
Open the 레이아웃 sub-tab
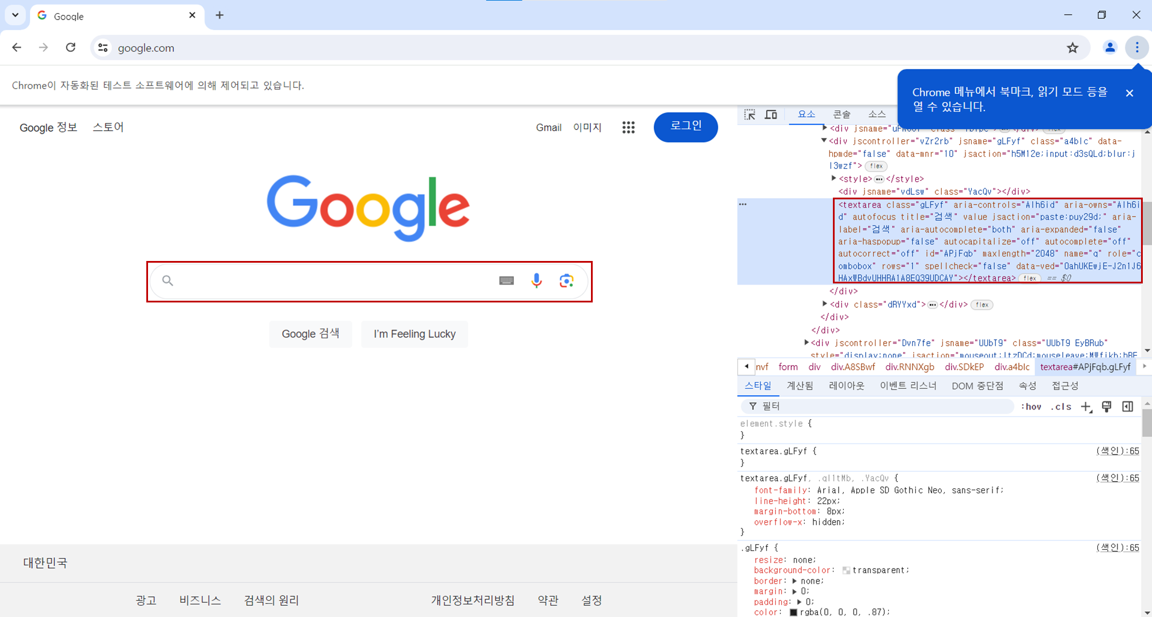pos(846,385)
